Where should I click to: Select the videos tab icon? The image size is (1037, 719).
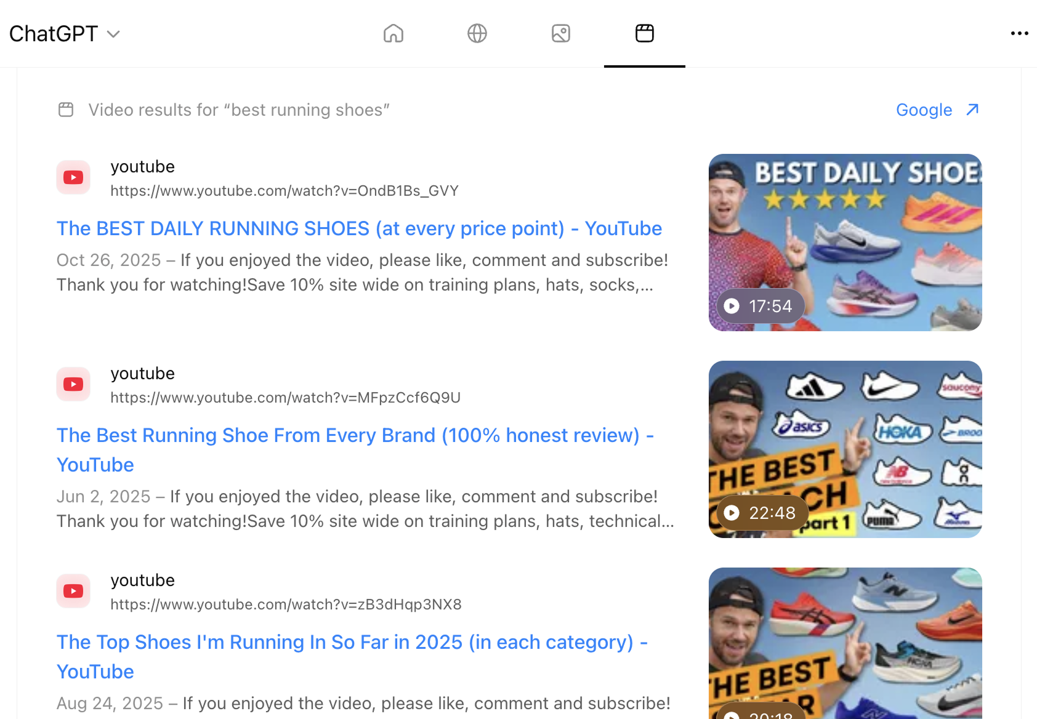tap(645, 33)
